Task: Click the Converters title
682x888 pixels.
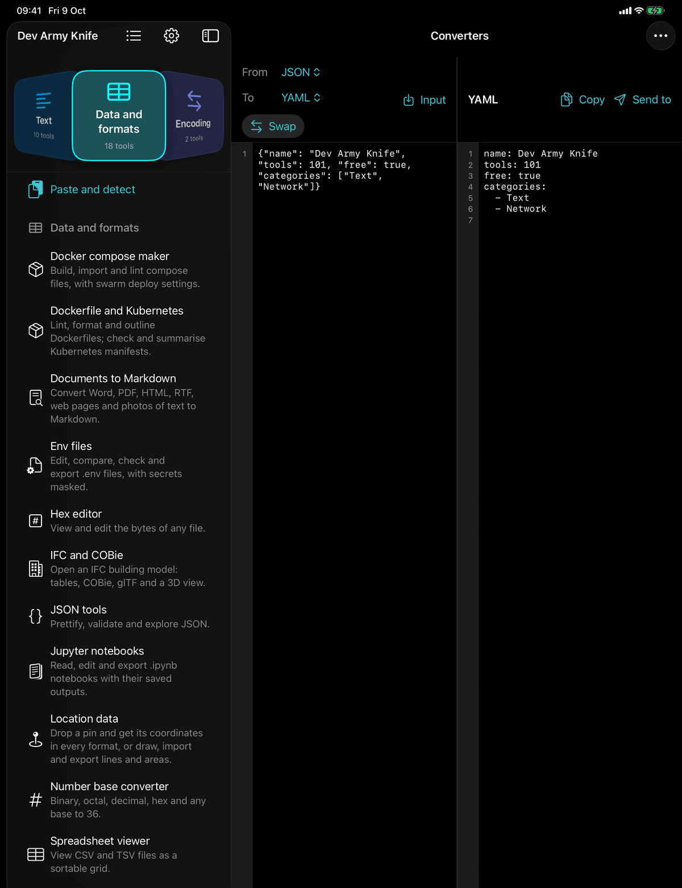Action: pyautogui.click(x=459, y=36)
